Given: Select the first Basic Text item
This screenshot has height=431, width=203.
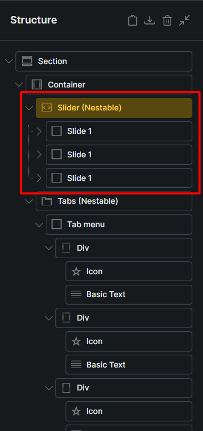Looking at the screenshot, I should 129,294.
